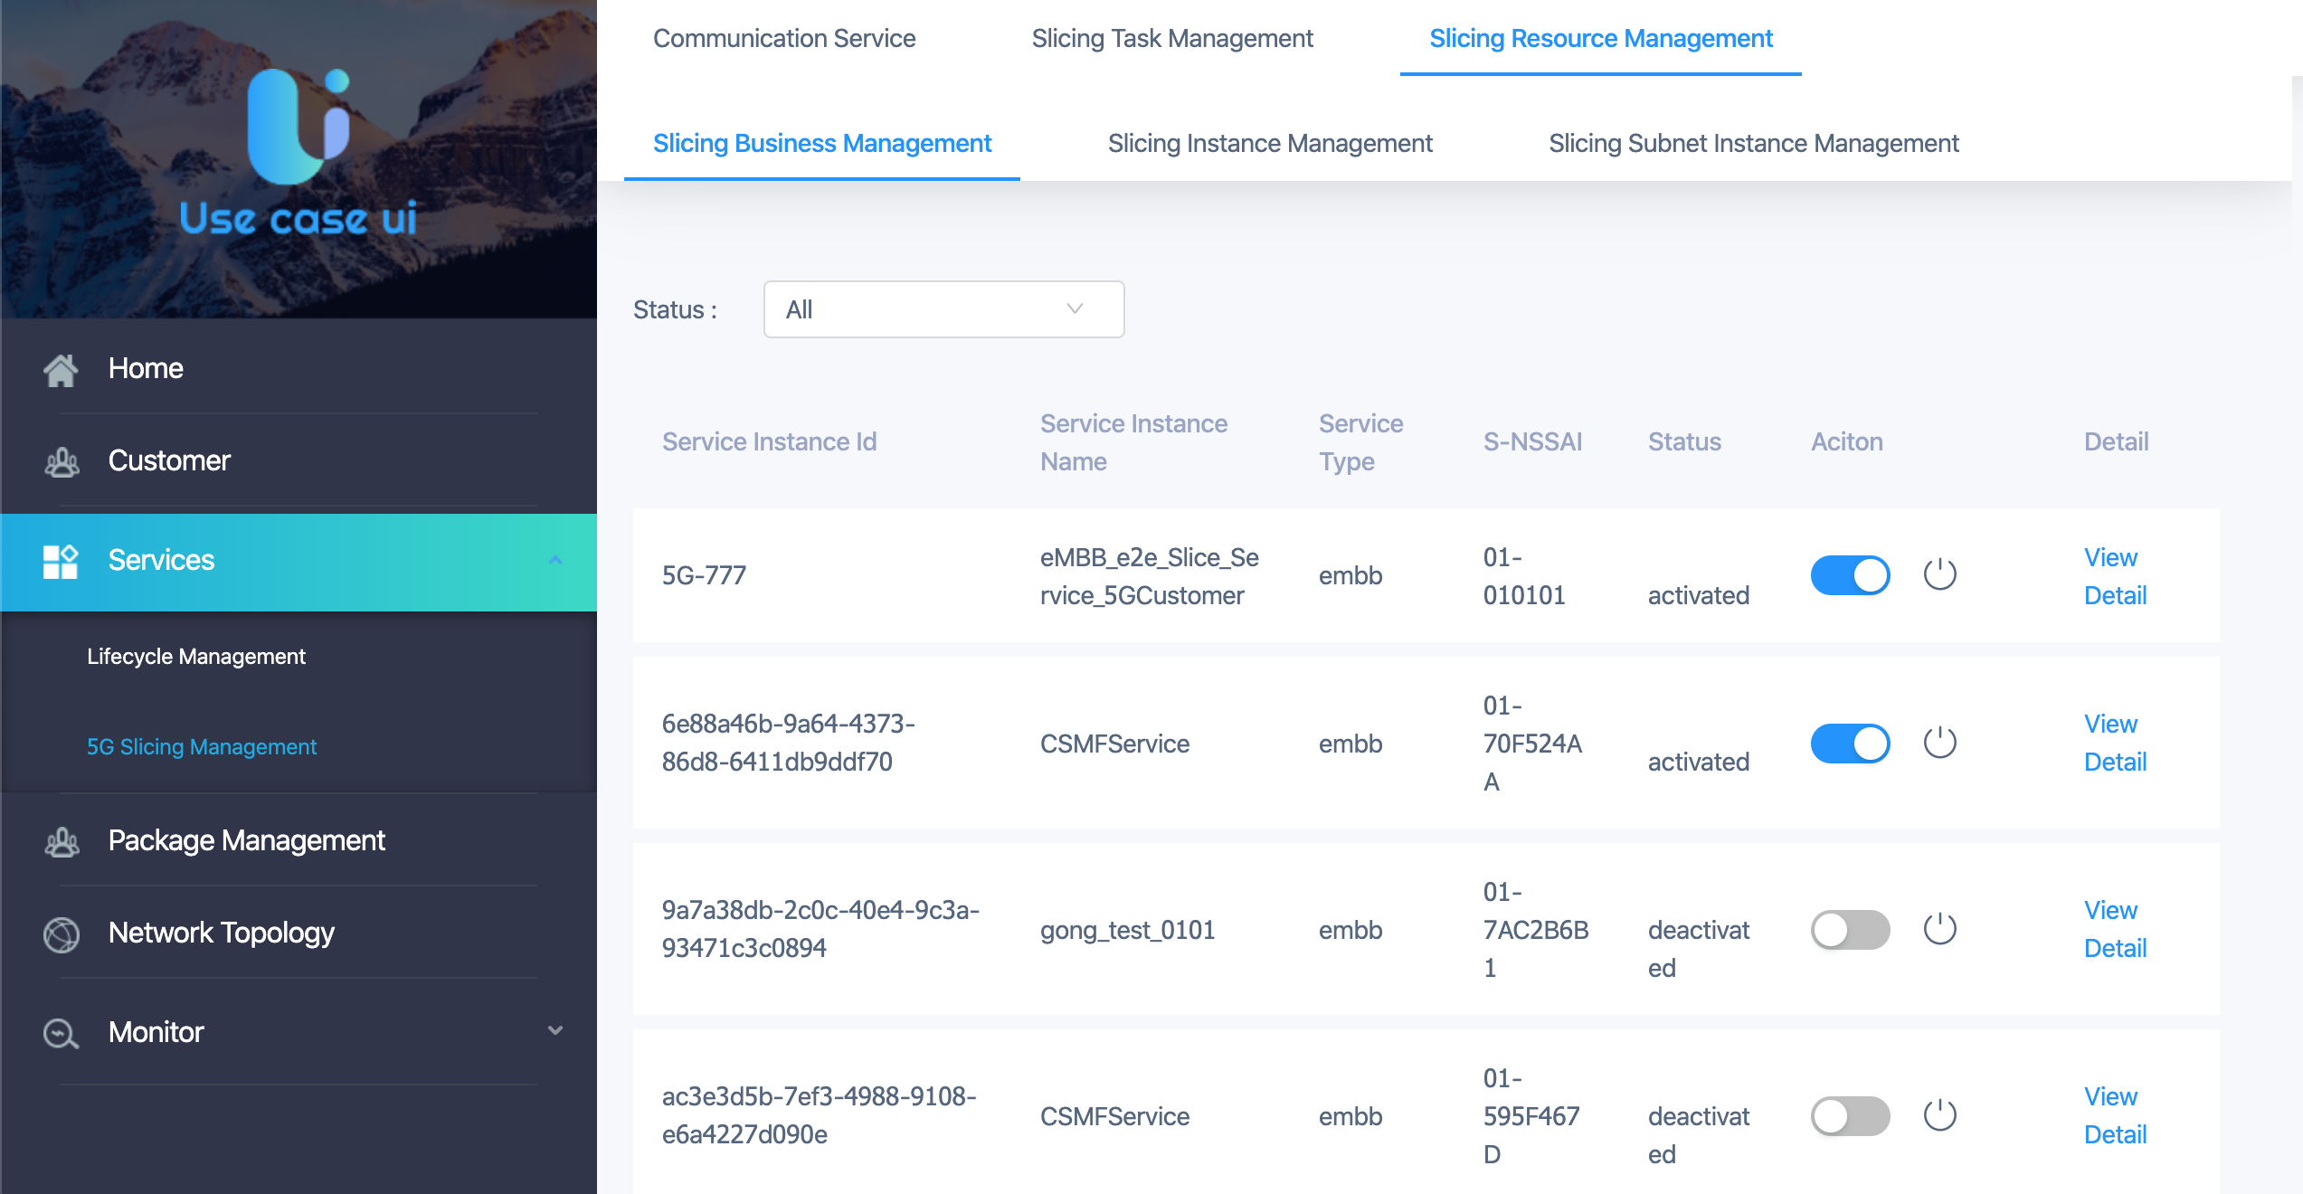Open View Detail for 5G-777
The width and height of the screenshot is (2303, 1194).
[2115, 576]
